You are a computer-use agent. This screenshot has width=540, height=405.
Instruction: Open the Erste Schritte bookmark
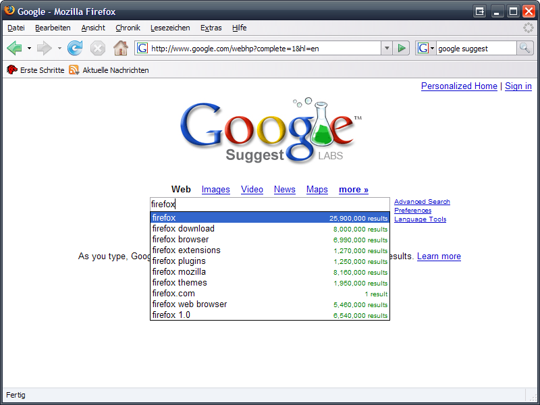(x=36, y=70)
